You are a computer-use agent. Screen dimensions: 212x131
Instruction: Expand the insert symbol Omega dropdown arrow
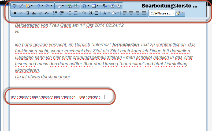coord(88,6)
